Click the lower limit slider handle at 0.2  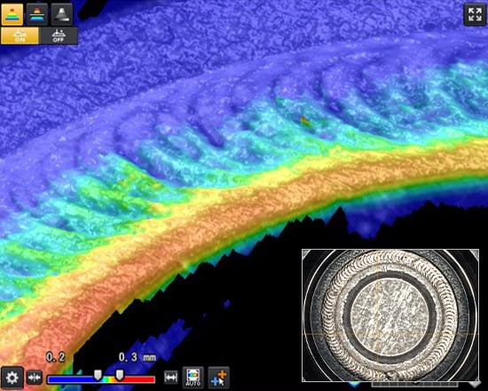tap(98, 375)
